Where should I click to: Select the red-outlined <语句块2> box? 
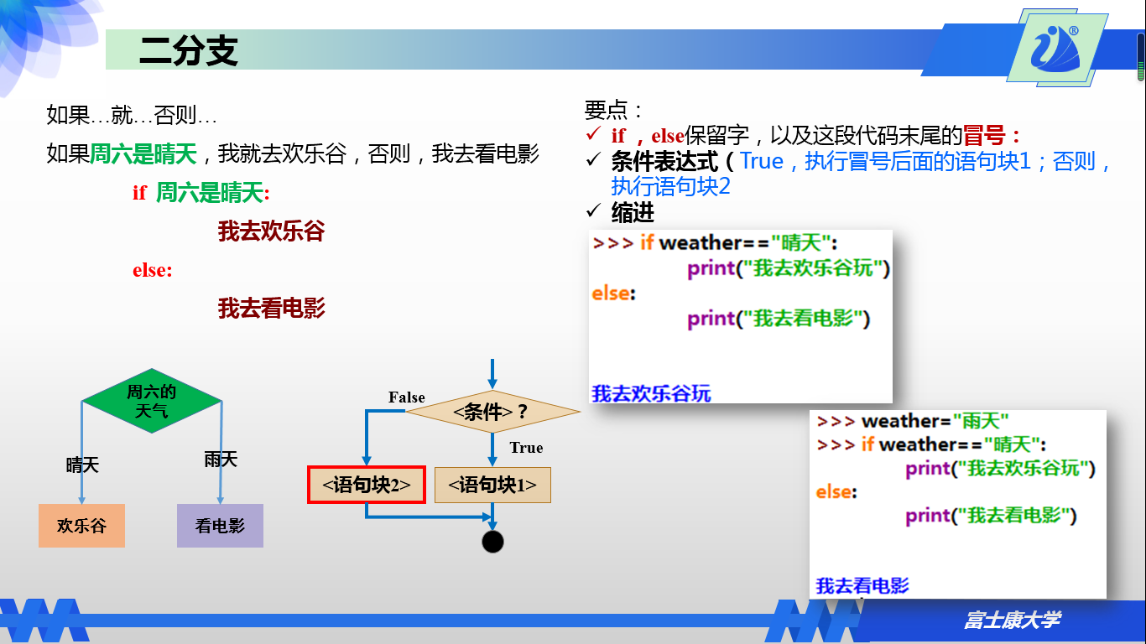[367, 485]
